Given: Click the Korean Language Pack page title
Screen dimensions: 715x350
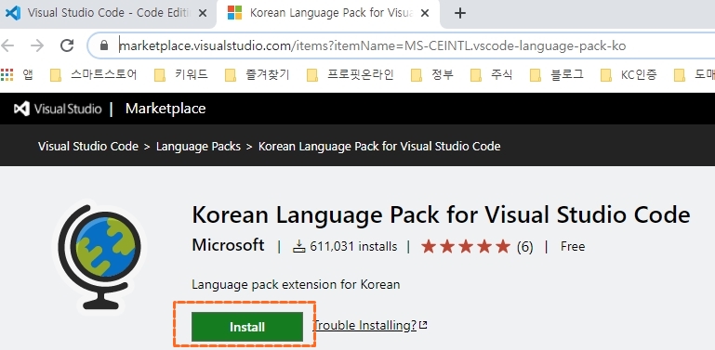Looking at the screenshot, I should (x=441, y=214).
